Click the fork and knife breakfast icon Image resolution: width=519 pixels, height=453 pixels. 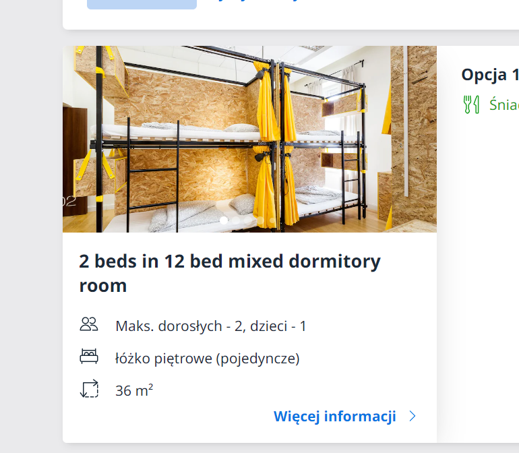pos(471,104)
